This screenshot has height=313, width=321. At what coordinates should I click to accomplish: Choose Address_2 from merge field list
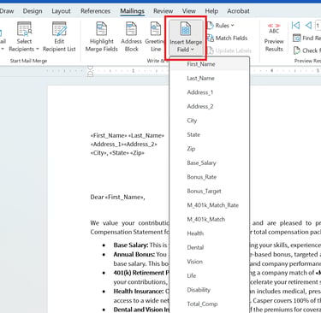[x=210, y=106]
